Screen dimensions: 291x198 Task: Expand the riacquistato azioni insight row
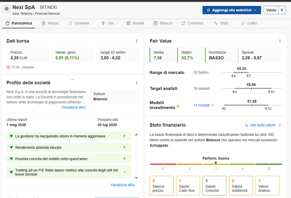click(x=69, y=136)
